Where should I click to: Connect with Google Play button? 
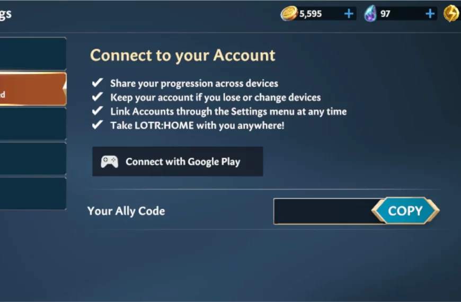(178, 162)
